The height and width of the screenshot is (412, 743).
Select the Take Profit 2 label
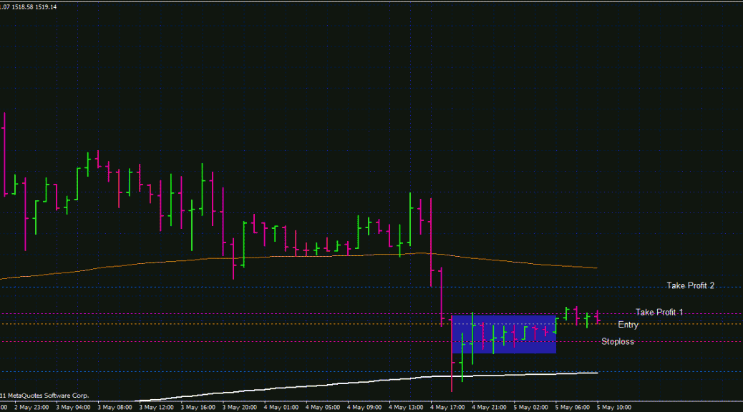691,285
